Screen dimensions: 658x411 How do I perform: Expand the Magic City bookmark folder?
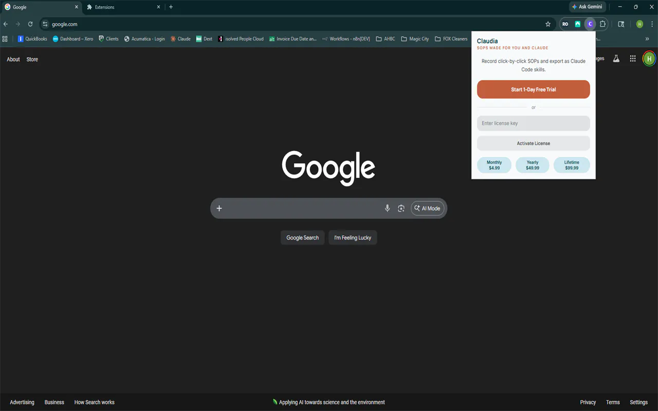pos(415,39)
